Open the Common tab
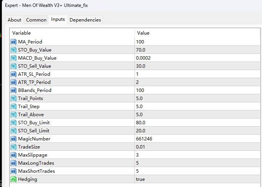The height and width of the screenshot is (187, 262). (x=36, y=20)
